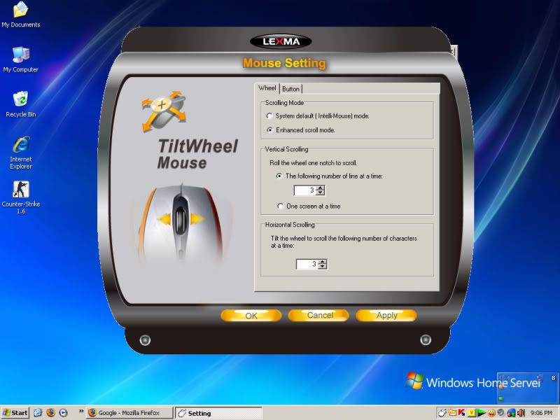This screenshot has width=560, height=420.
Task: Click the Firefox quick launch icon
Action: [50, 413]
